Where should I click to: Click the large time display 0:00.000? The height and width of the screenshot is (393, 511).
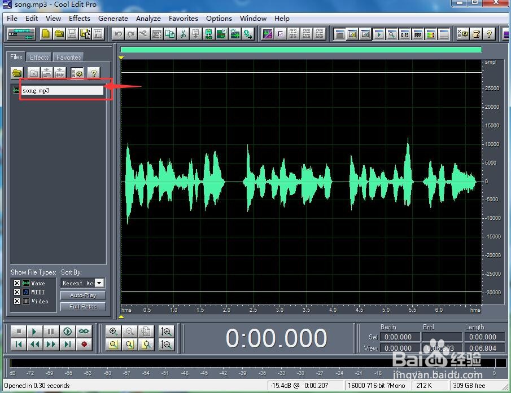(x=276, y=338)
